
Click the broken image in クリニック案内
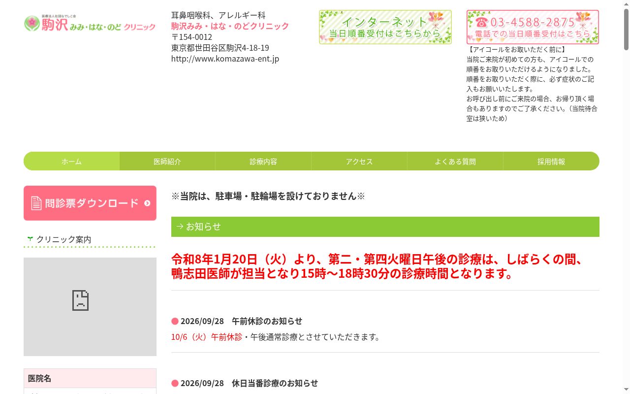(90, 307)
